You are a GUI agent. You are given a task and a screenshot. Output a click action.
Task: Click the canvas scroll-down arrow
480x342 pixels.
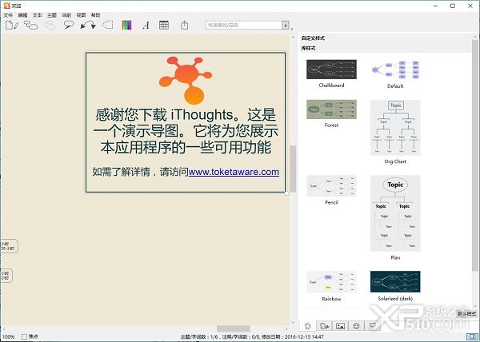point(293,323)
